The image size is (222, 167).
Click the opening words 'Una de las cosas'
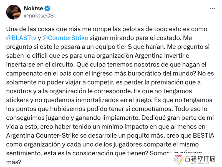pyautogui.click(x=31, y=29)
